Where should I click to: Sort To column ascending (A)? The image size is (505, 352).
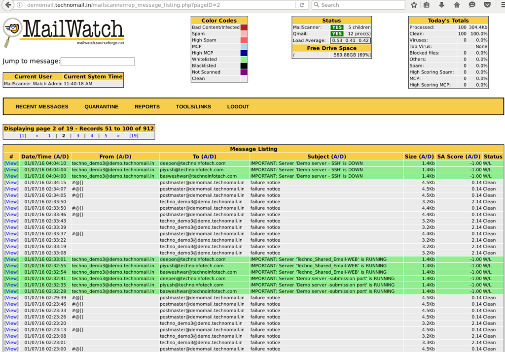point(205,157)
